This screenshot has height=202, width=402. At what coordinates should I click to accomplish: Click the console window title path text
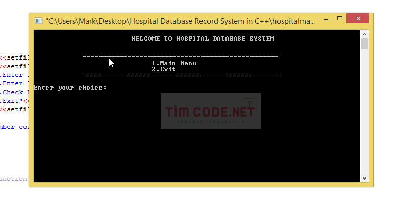pos(180,21)
